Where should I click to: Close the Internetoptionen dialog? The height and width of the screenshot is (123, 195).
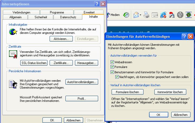(103, 4)
